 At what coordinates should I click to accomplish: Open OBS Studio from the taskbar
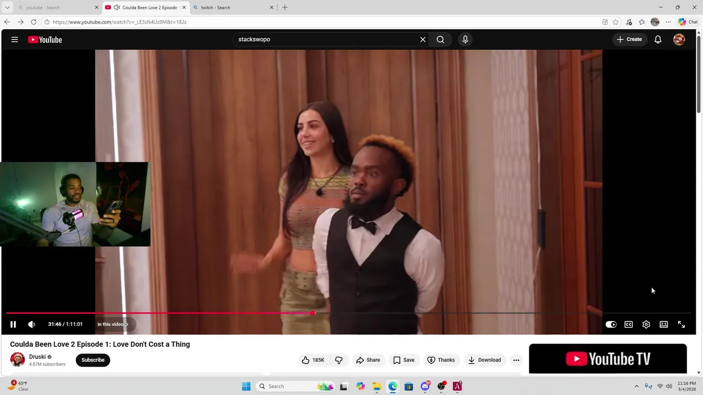coord(441,386)
